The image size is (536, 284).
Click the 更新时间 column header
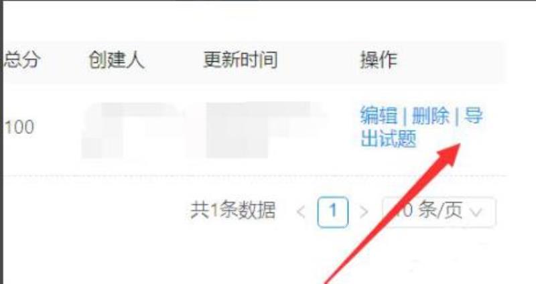240,60
